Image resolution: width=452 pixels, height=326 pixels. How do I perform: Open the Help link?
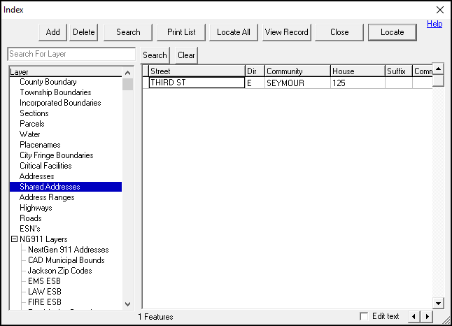pos(435,24)
